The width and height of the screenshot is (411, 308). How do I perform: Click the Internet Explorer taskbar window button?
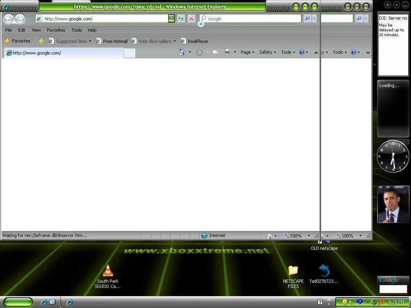[x=69, y=302]
